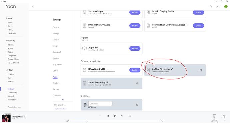Open the bookmarks icon in header
This screenshot has width=230, height=124.
211,7
